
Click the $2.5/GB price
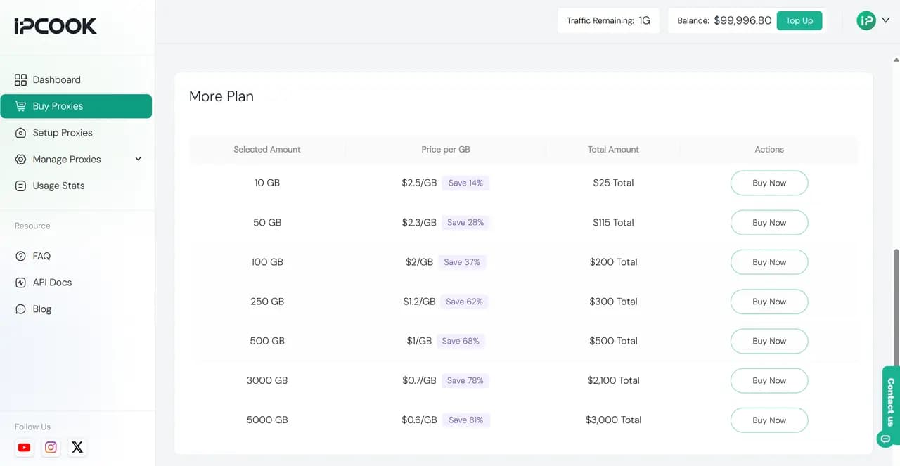(419, 183)
